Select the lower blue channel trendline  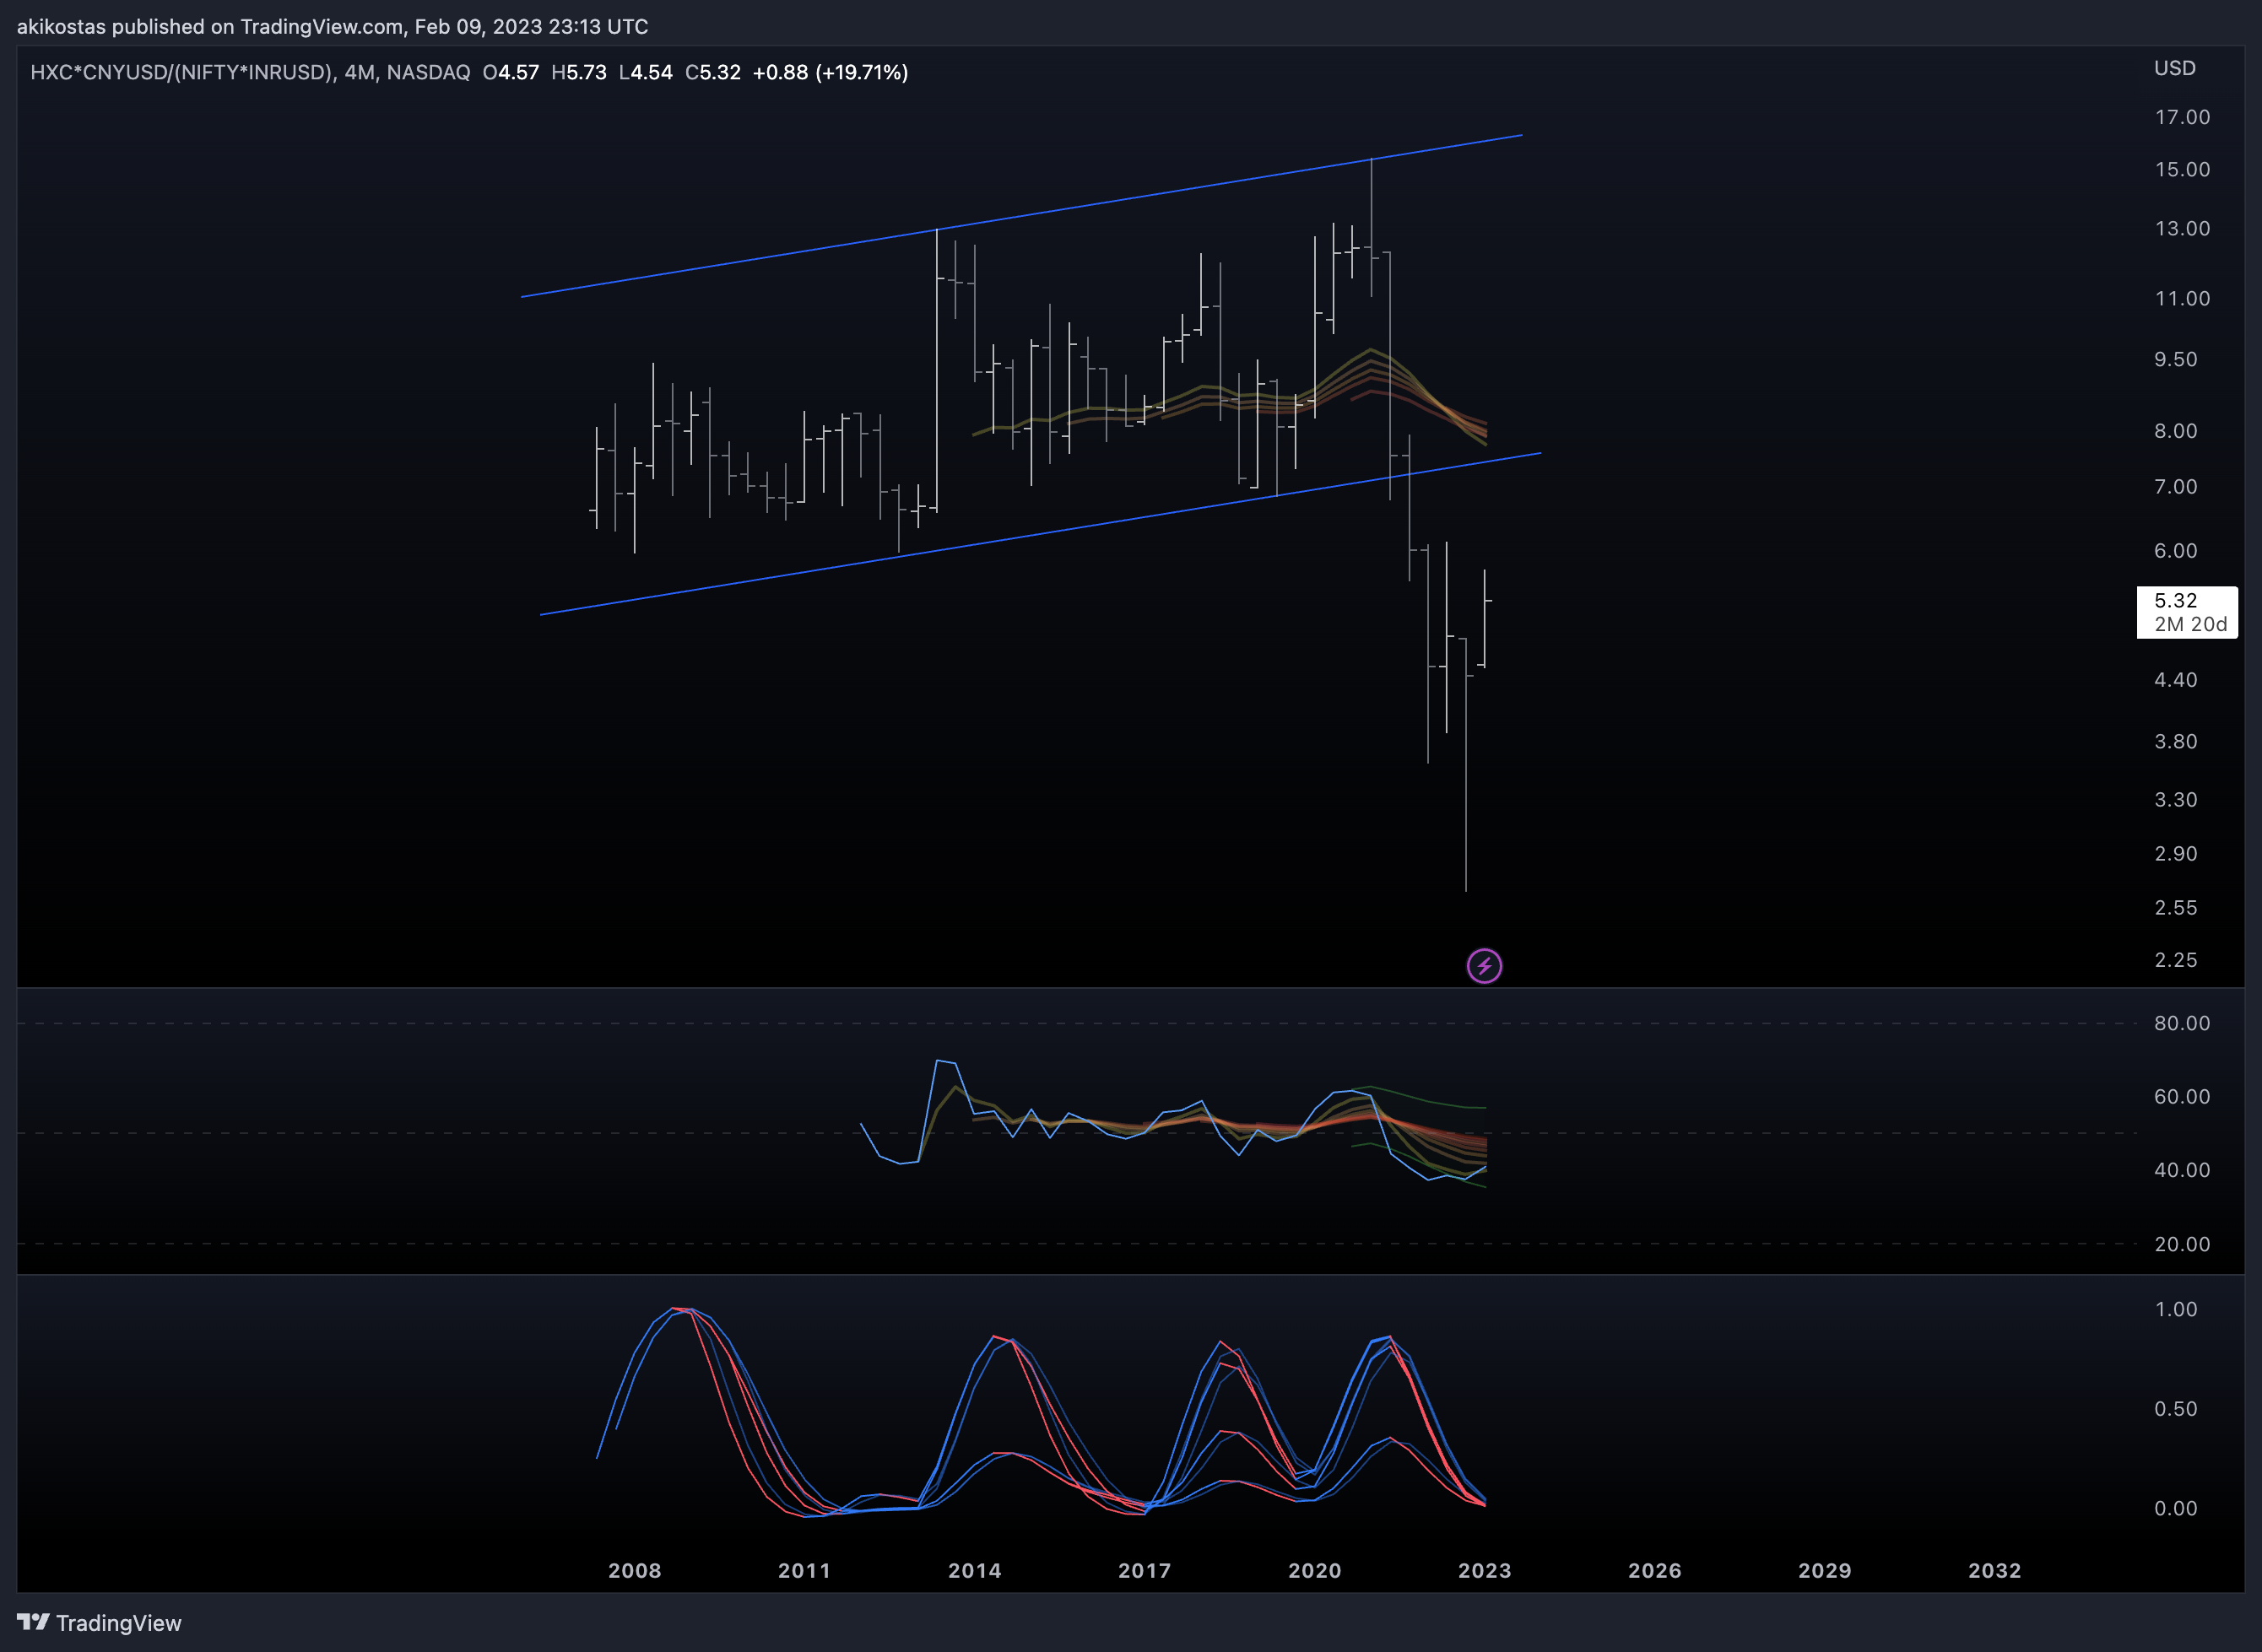(1041, 534)
